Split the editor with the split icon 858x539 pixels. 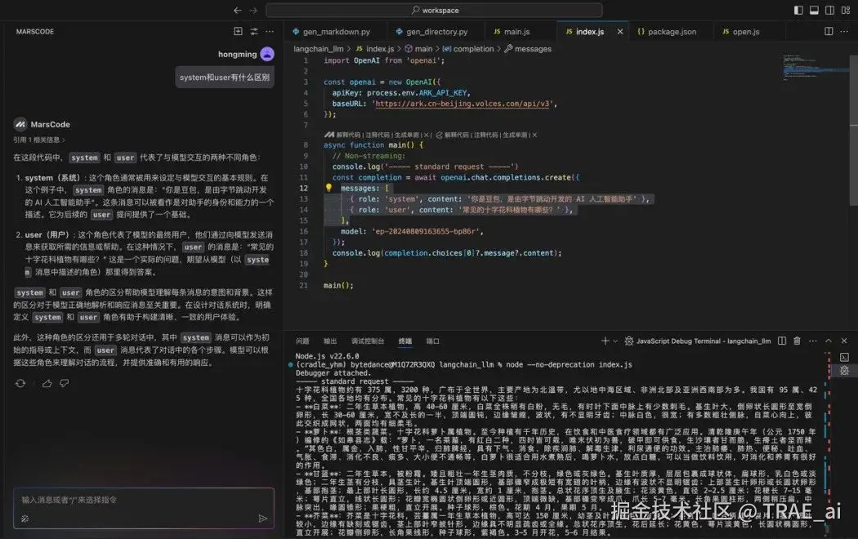(829, 32)
